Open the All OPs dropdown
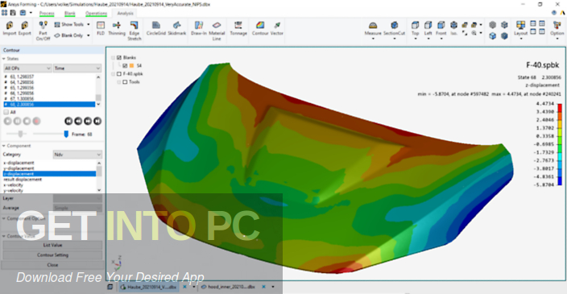The width and height of the screenshot is (567, 294). click(x=27, y=68)
